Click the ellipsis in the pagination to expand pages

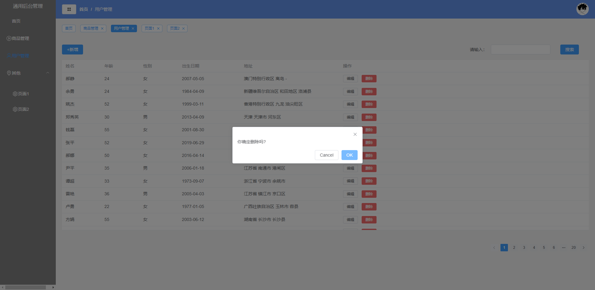point(564,248)
